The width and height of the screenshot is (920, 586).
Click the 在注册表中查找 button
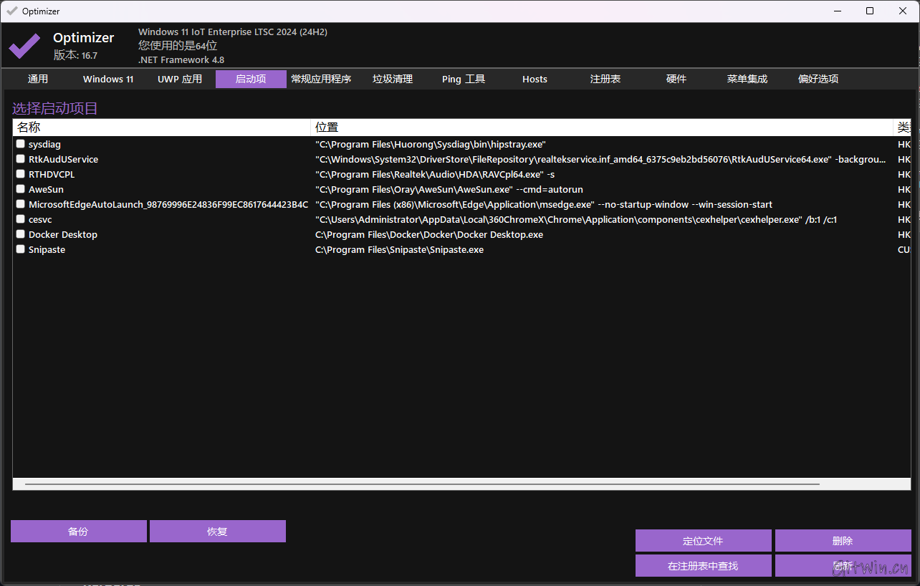(x=704, y=565)
